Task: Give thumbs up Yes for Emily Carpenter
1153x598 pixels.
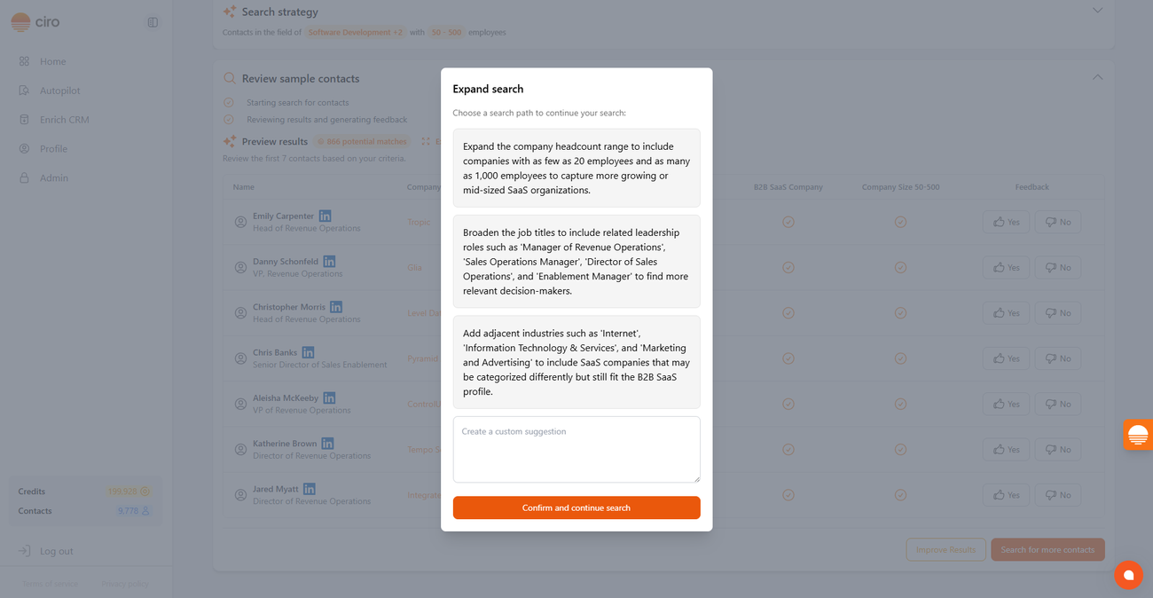Action: click(1006, 222)
